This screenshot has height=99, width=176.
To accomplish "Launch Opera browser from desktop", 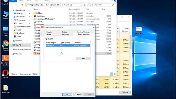I will (5, 74).
